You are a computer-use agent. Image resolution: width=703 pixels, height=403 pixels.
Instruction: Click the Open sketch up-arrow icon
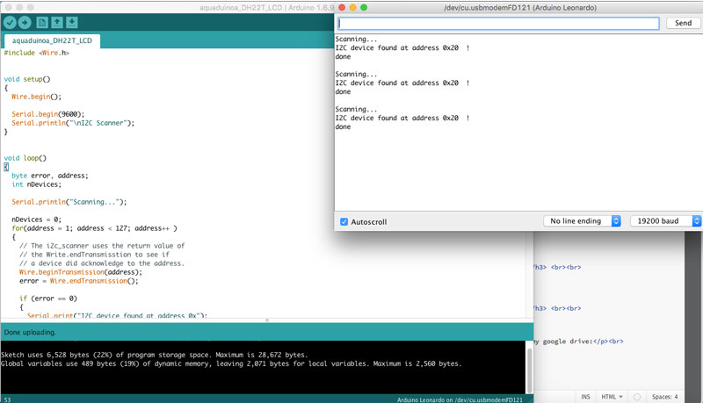57,23
